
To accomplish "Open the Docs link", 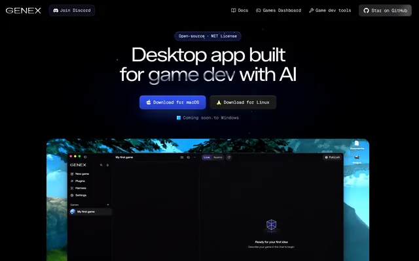I will point(240,10).
